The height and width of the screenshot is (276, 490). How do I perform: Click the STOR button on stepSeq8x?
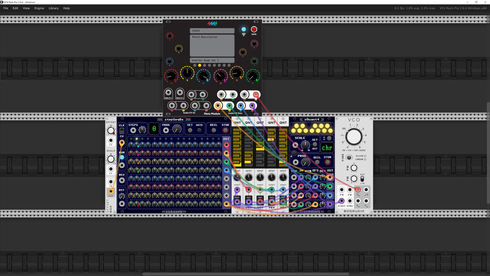point(225,130)
